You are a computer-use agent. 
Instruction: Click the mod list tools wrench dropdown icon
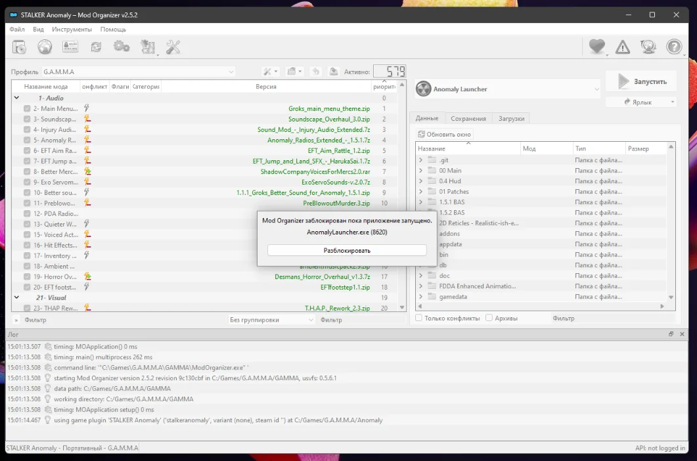(x=270, y=72)
